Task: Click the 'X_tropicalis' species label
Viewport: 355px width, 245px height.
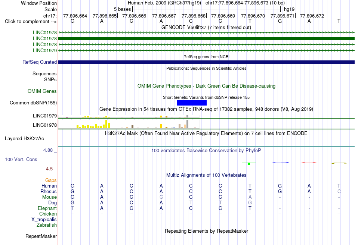Action: [44, 220]
